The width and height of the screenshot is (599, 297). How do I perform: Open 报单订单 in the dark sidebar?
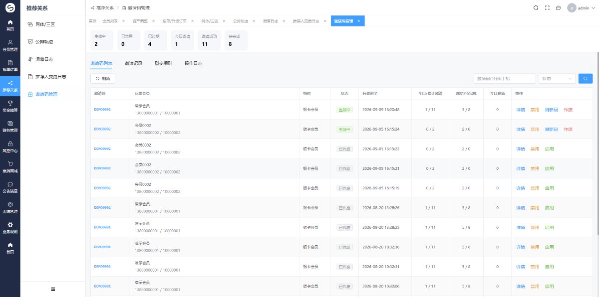[x=10, y=65]
